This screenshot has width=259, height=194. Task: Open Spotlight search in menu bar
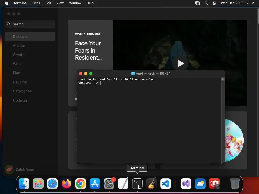[206, 3]
